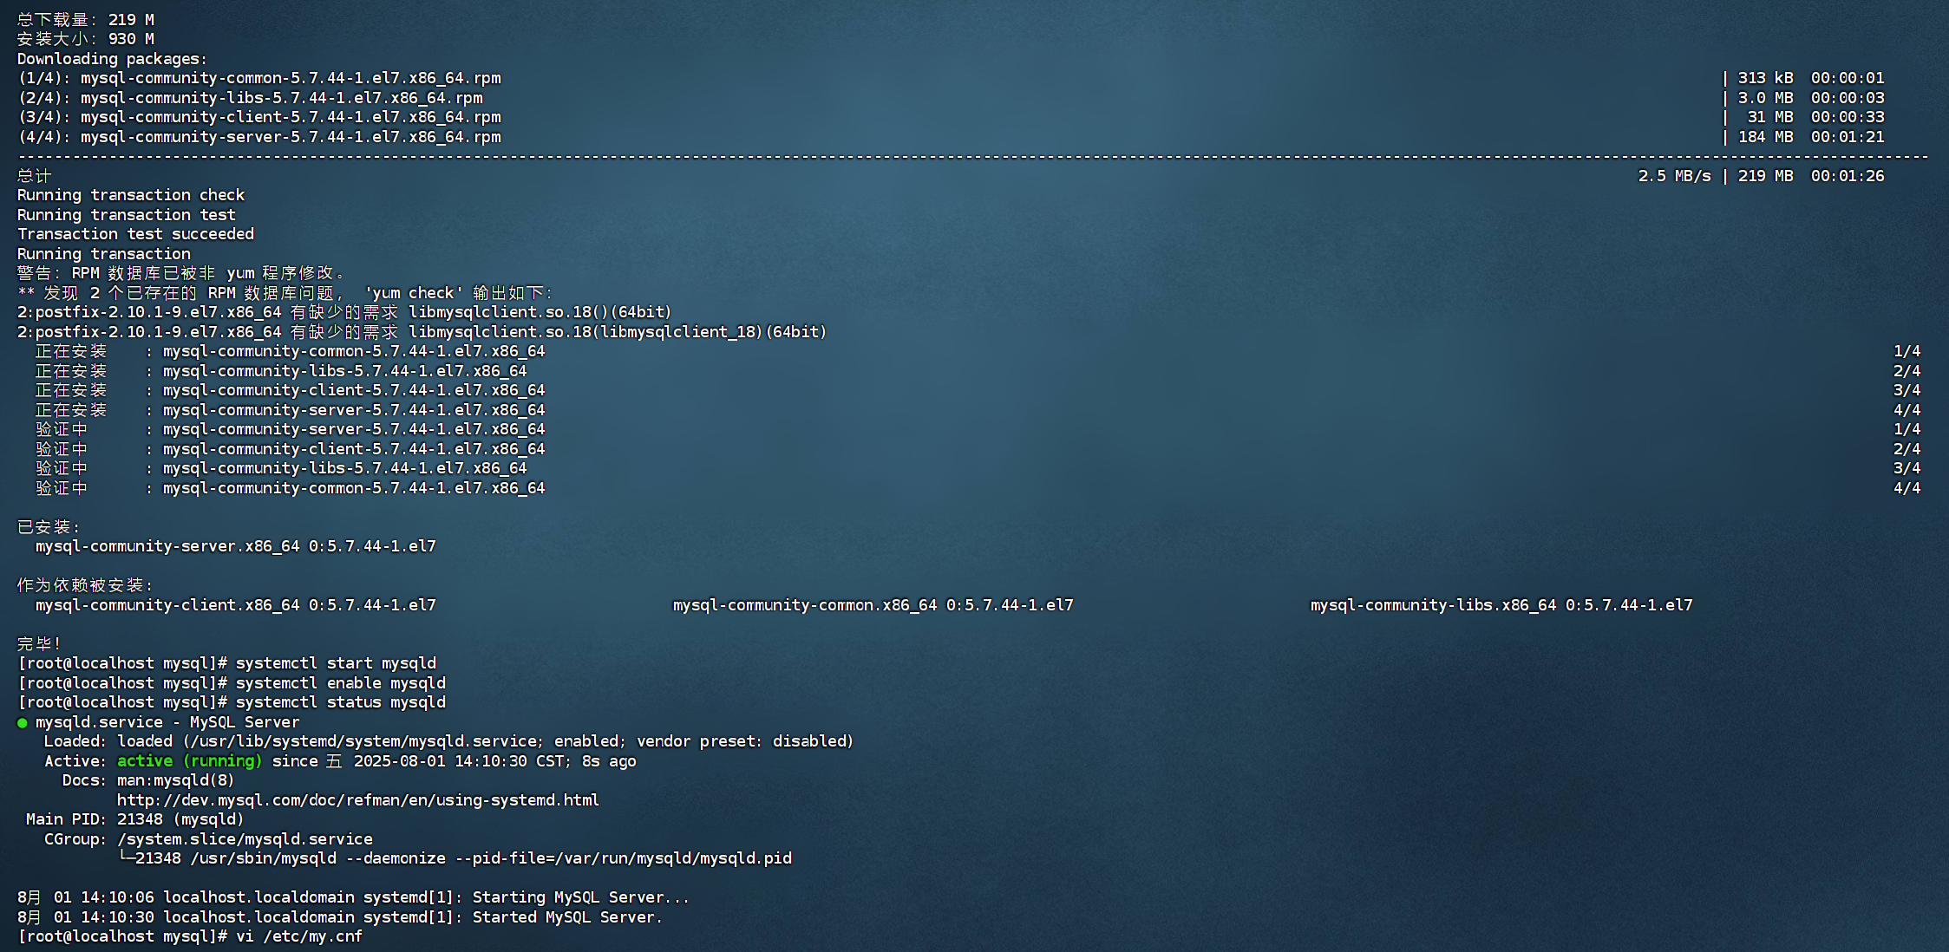
Task: Click the '/system.slice/mysqld.service' CGroup path
Action: click(x=245, y=839)
